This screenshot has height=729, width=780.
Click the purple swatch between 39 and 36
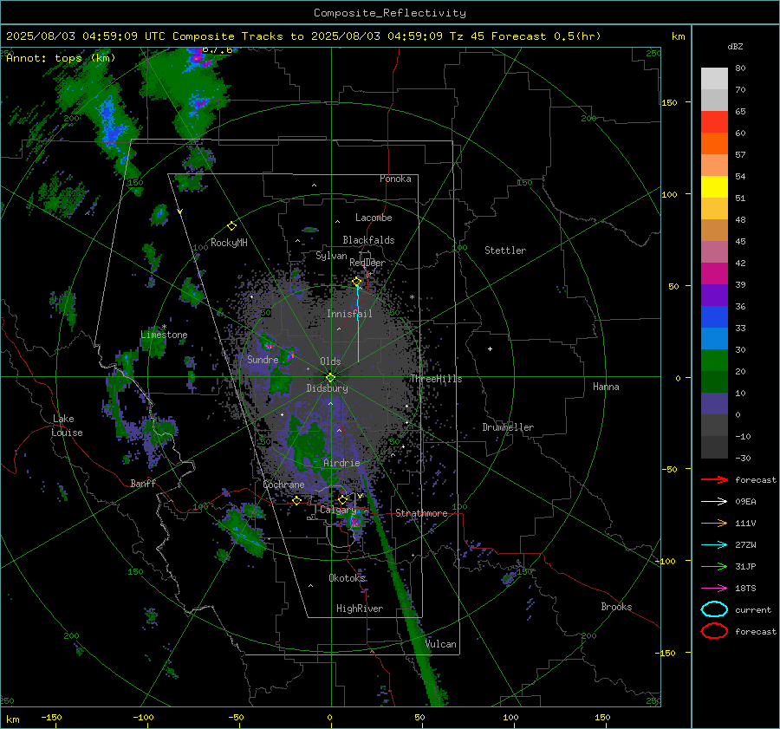click(714, 296)
